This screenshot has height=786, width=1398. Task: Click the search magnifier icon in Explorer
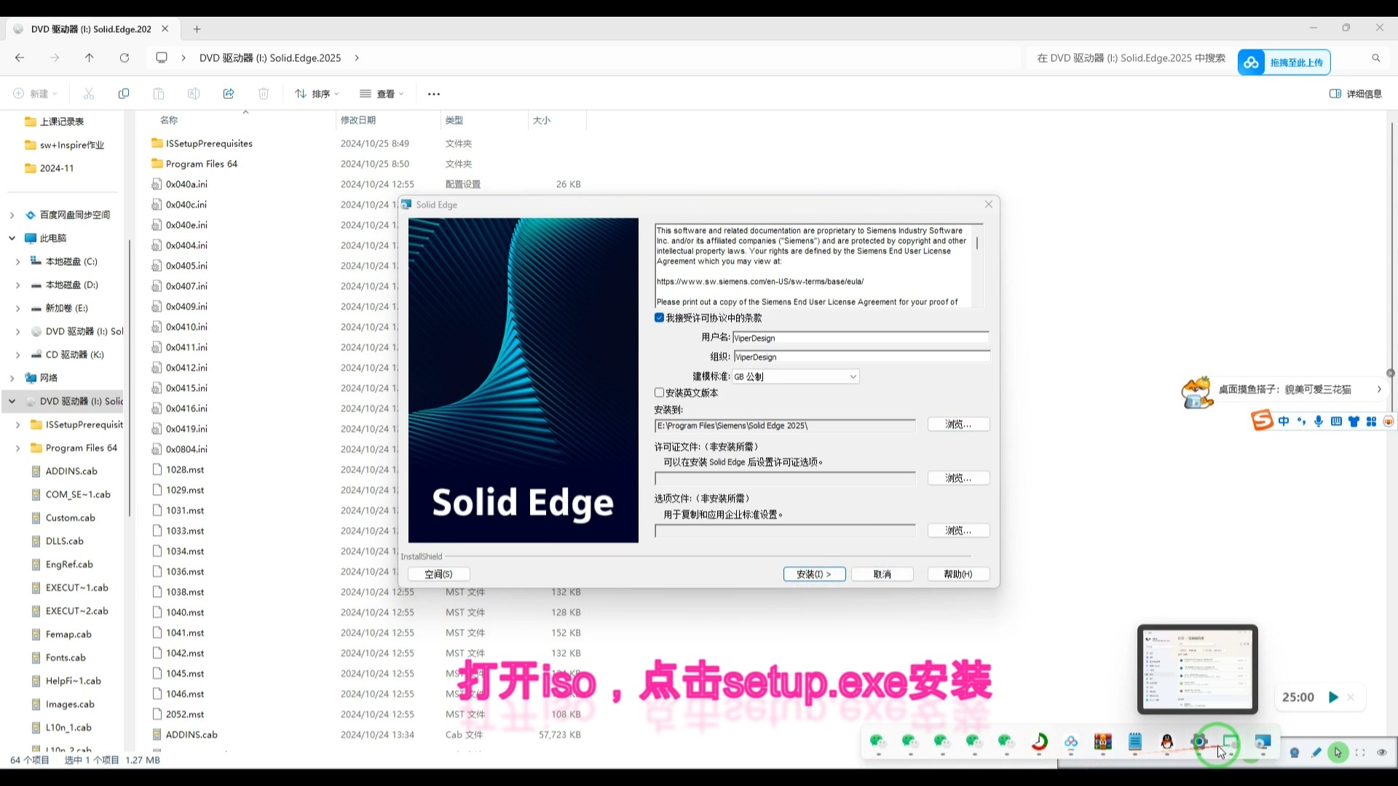tap(1376, 58)
